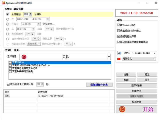Image resolution: width=160 pixels, height=120 pixels.
Task: Open the 宋体 Hello World font dropdown
Action: [154, 53]
